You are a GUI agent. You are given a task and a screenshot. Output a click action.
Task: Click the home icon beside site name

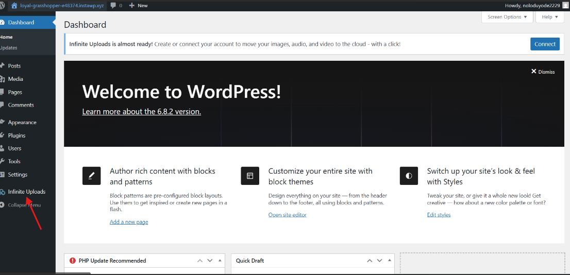14,6
